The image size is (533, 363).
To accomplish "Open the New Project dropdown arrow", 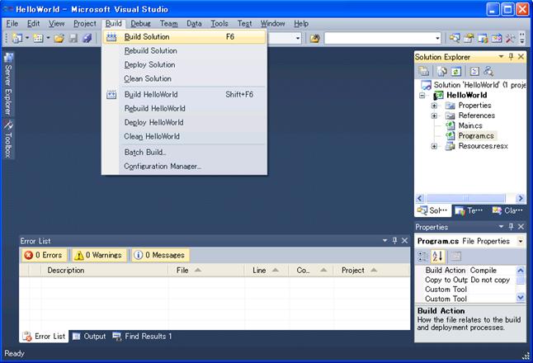I will pos(27,38).
